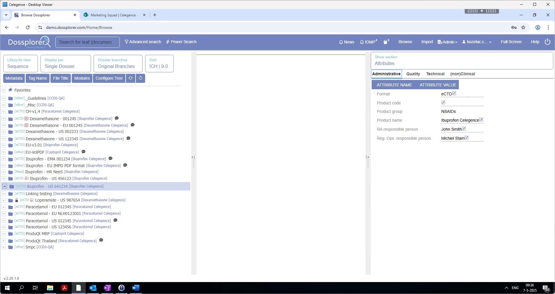555x294 pixels.
Task: Click the Favorites star icon
Action: pos(10,90)
